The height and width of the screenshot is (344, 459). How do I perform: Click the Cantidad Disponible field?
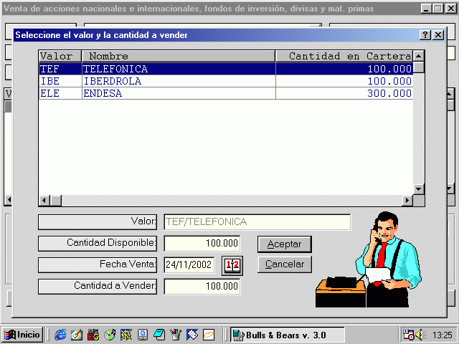click(202, 244)
